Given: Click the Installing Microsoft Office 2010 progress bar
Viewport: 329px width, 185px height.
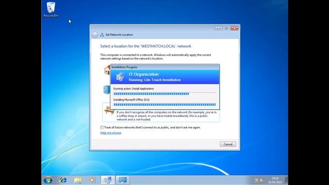Looking at the screenshot, I should [164, 104].
